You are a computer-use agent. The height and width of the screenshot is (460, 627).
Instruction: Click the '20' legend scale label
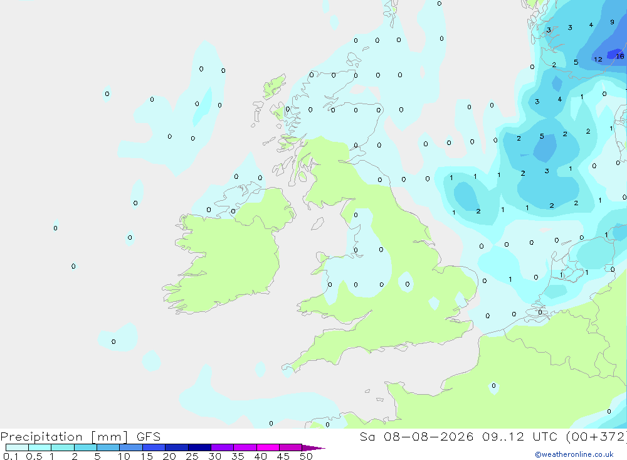pos(169,456)
